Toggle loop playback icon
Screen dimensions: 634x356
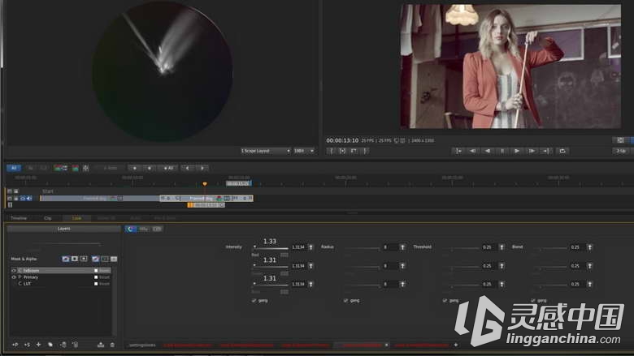[x=562, y=151]
